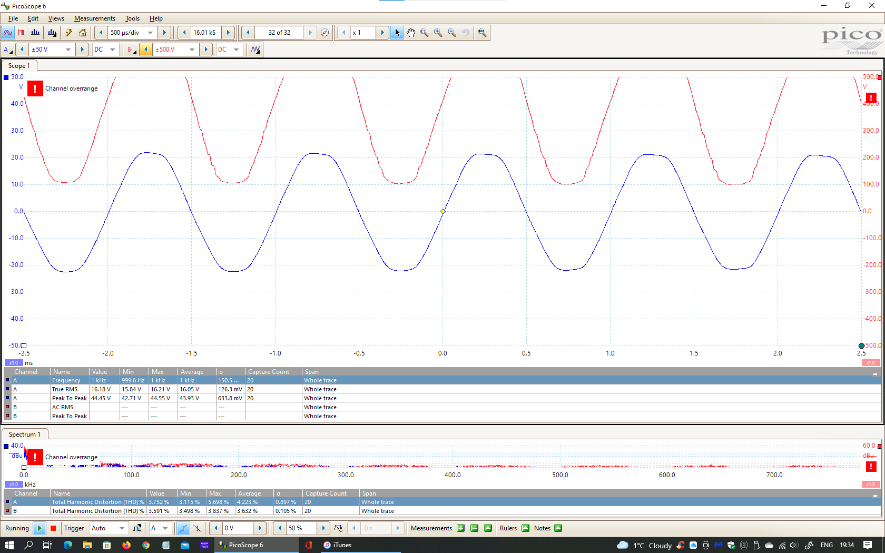Click the post-trigger delay icon
This screenshot has width=885, height=553.
338,528
